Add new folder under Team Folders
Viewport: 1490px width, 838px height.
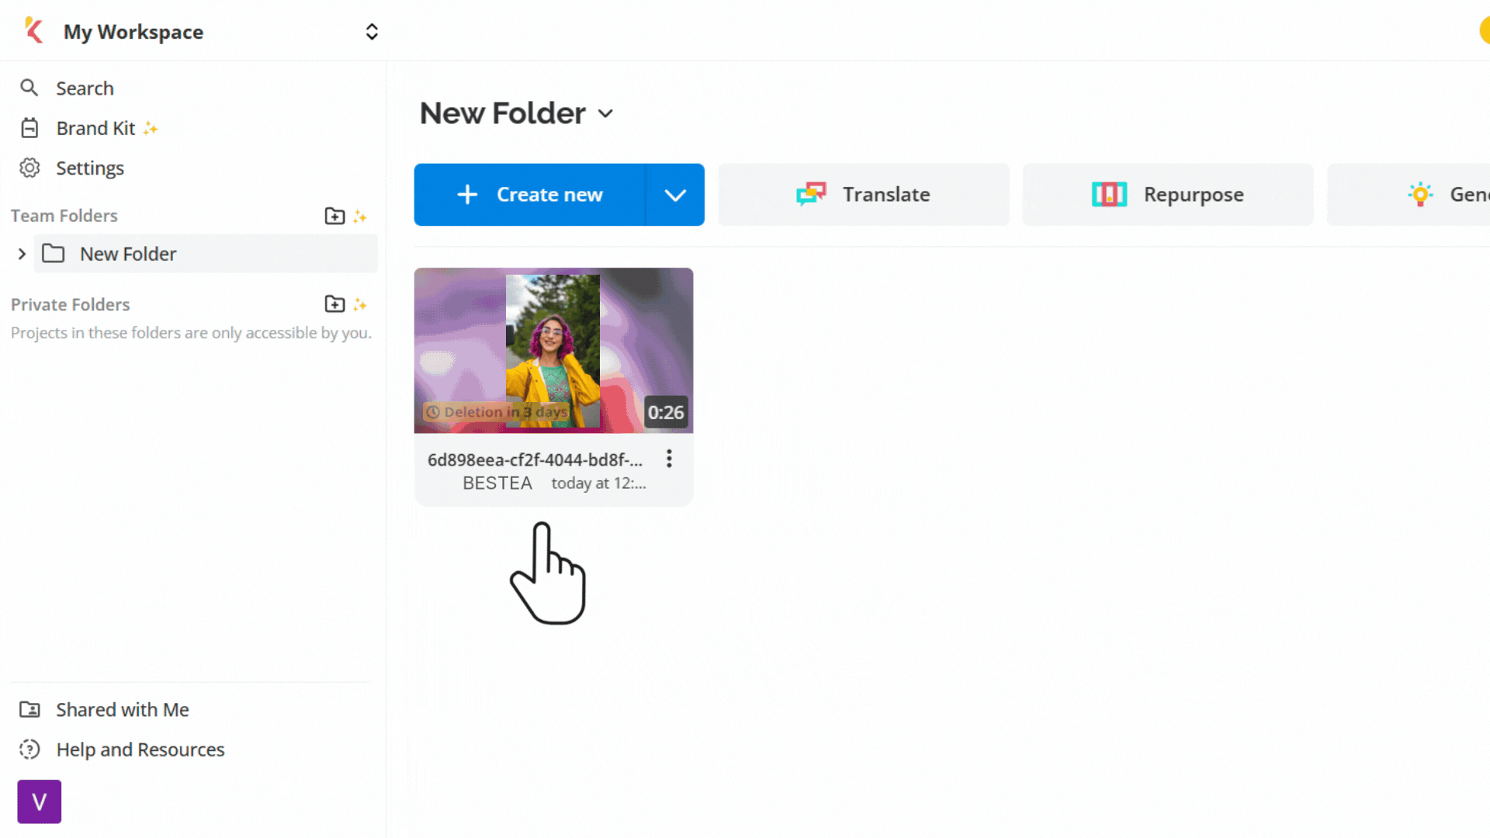[x=334, y=216]
